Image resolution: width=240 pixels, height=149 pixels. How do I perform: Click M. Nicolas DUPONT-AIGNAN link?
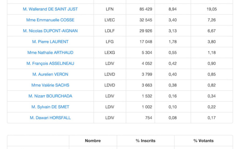(x=50, y=31)
